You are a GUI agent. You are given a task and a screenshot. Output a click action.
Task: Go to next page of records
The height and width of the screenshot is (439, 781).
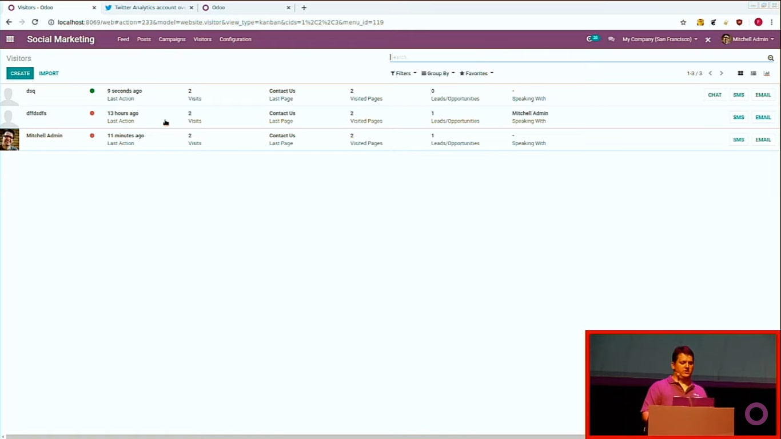click(x=722, y=73)
